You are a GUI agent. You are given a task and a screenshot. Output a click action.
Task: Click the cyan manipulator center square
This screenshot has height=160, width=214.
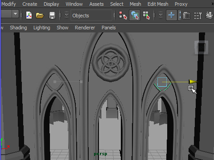162,82
